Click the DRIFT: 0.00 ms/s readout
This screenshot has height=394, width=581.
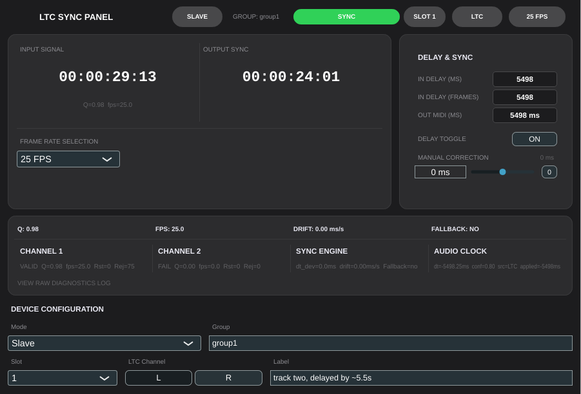pos(319,229)
